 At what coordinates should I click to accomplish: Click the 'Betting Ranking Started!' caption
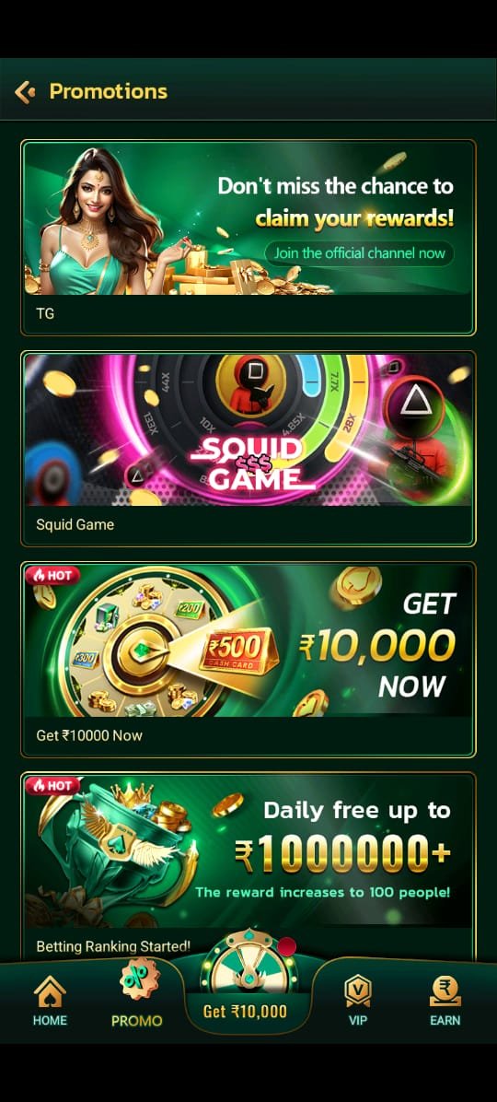coord(113,946)
